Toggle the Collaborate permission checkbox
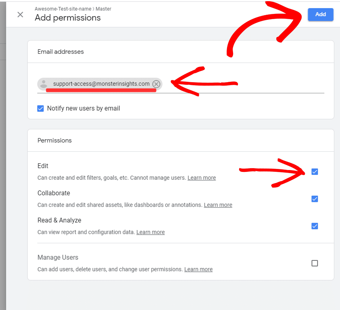 click(x=314, y=199)
